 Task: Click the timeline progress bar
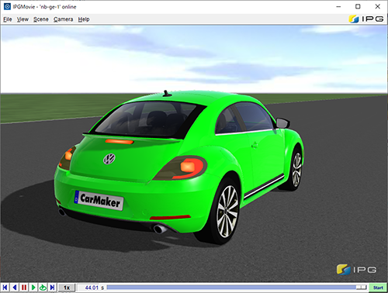coord(237,288)
